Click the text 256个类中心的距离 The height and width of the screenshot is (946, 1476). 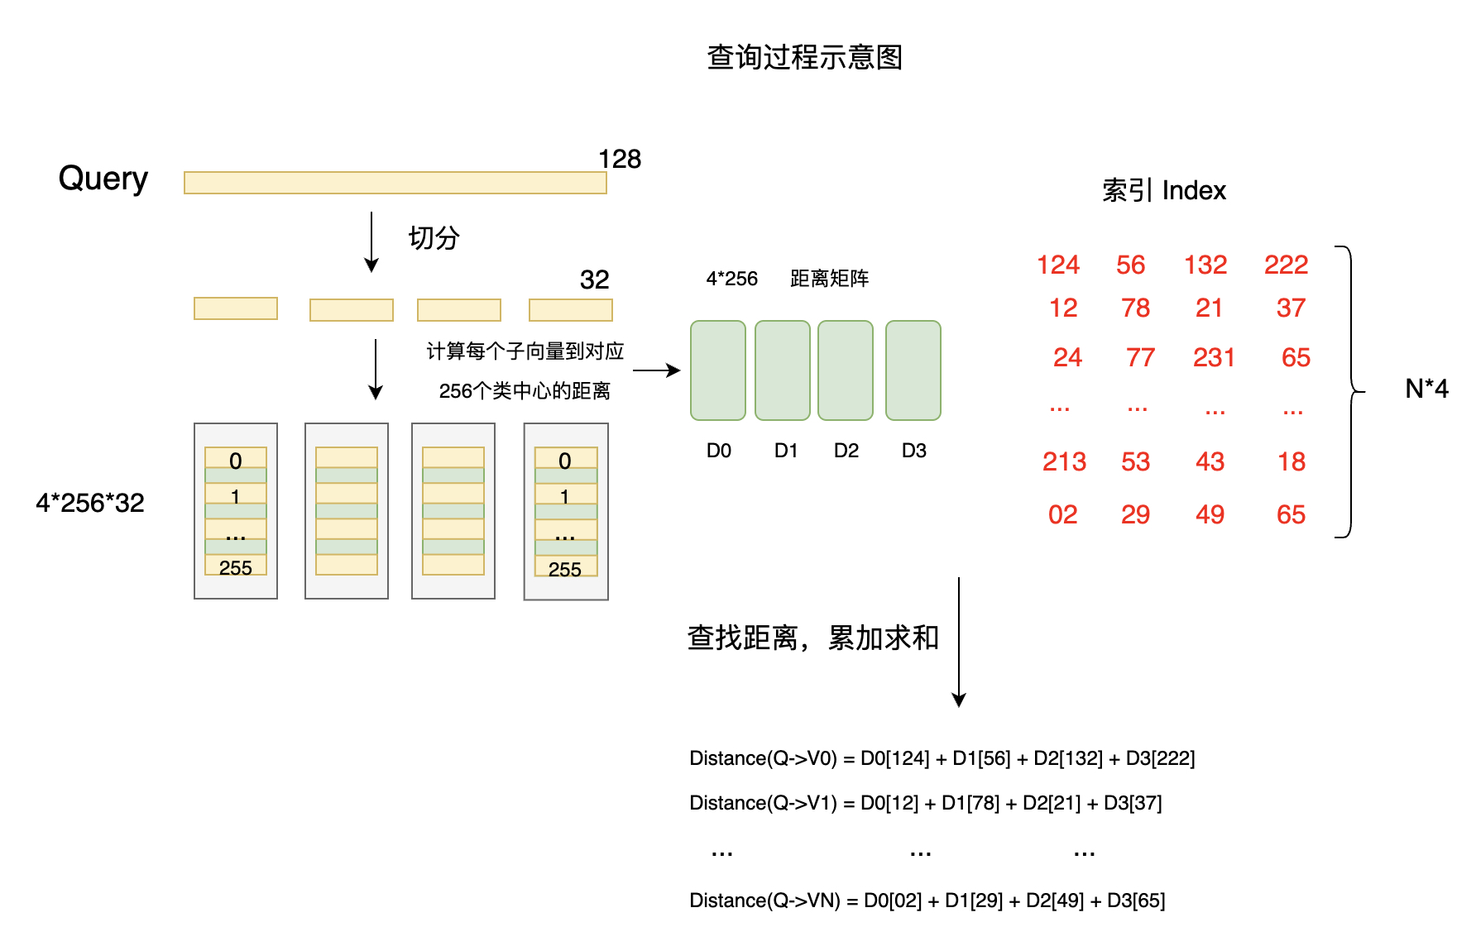(525, 390)
